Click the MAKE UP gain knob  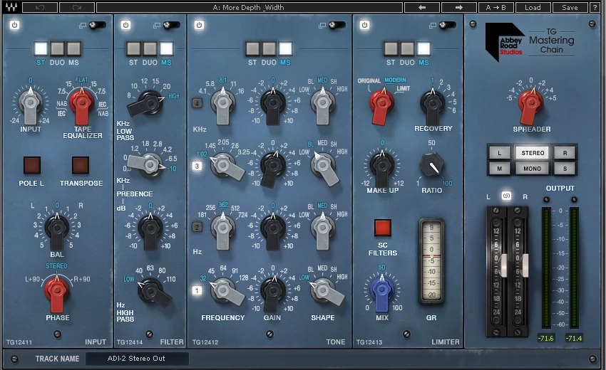tap(382, 166)
